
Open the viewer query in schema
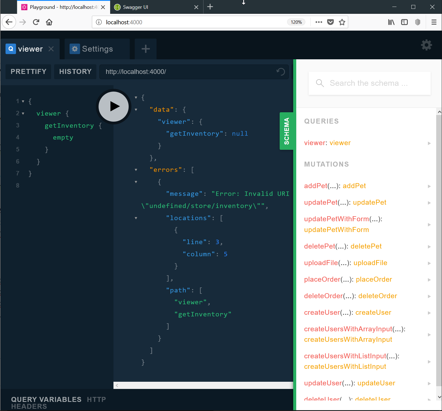coord(367,143)
